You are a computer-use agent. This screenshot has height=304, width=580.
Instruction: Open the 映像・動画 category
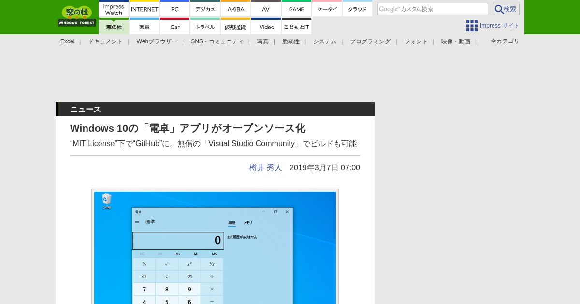coord(456,41)
